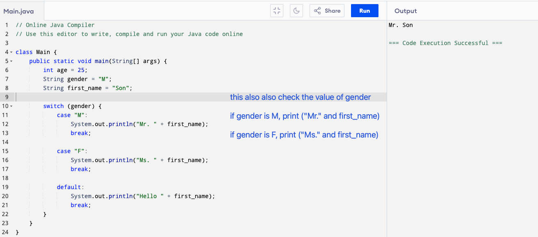Screen dimensions: 538x237
Task: Click the "Mr. Son" output text
Action: coord(401,25)
